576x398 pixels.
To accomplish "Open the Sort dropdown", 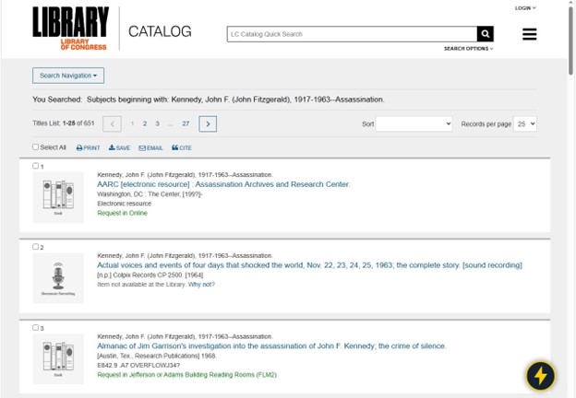I will coord(414,123).
